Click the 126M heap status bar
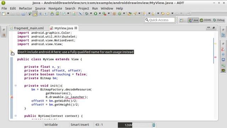The height and width of the screenshot is (128, 227). click(x=135, y=125)
